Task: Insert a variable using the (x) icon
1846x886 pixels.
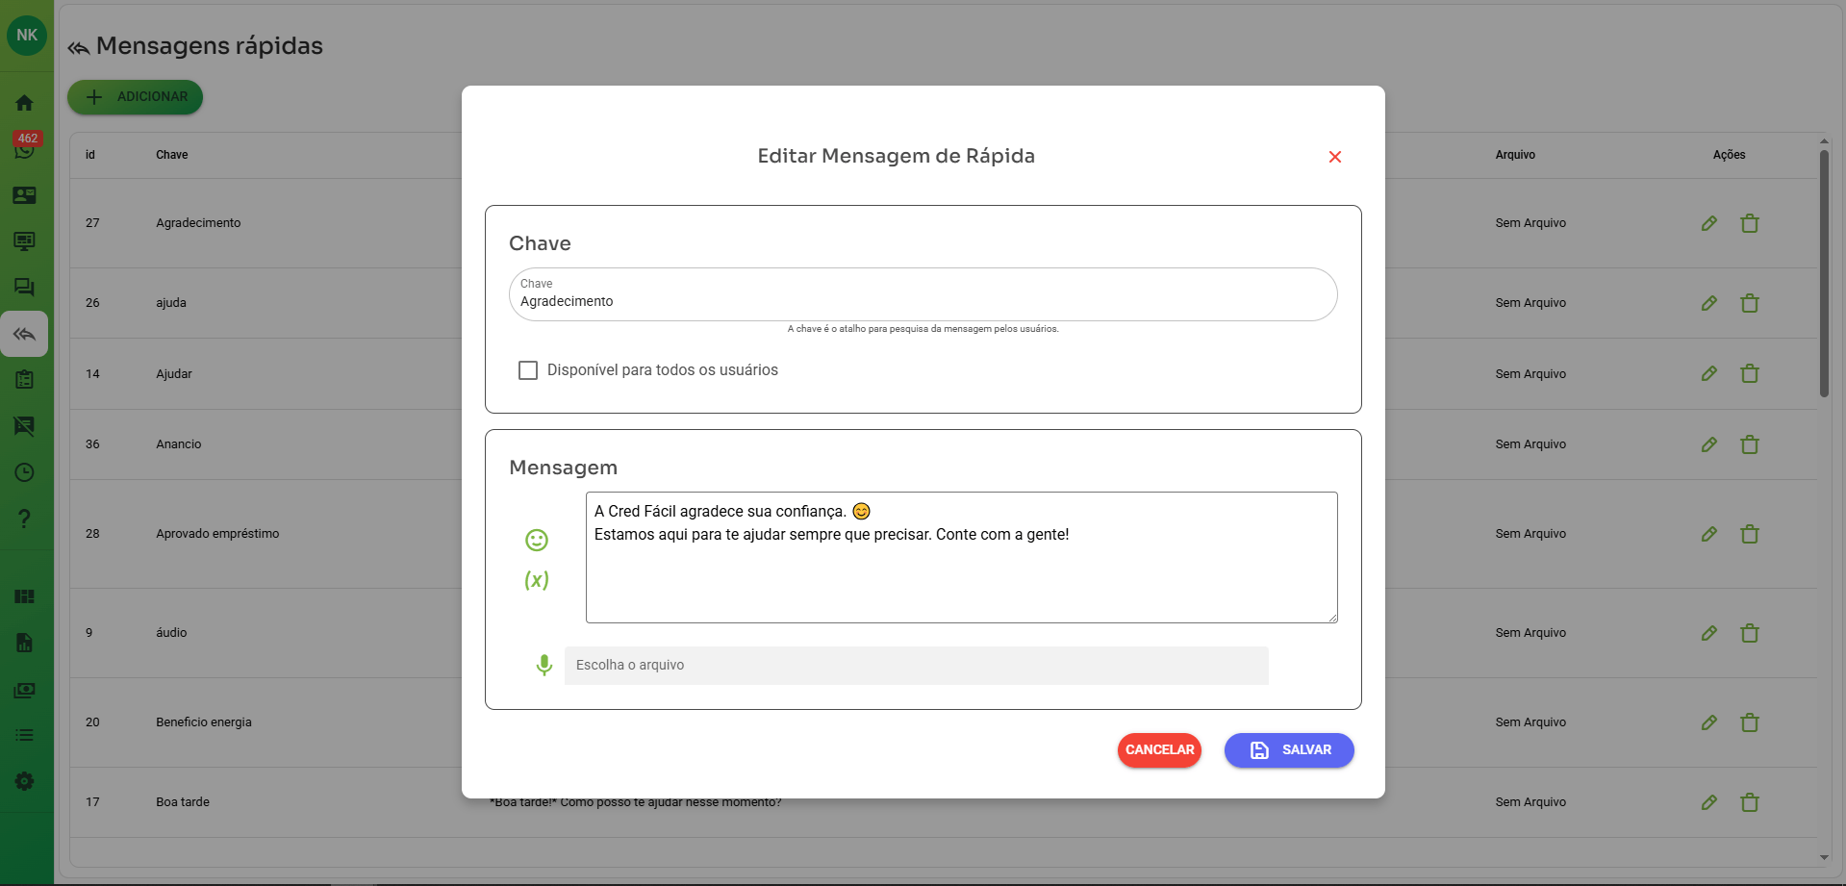Action: point(537,580)
